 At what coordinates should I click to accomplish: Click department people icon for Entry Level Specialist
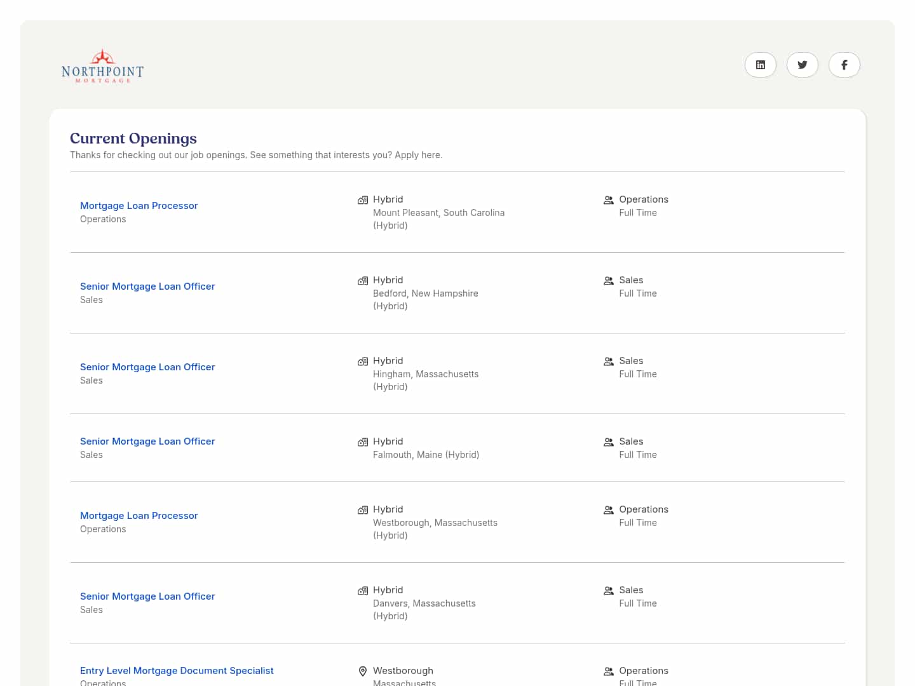click(608, 671)
